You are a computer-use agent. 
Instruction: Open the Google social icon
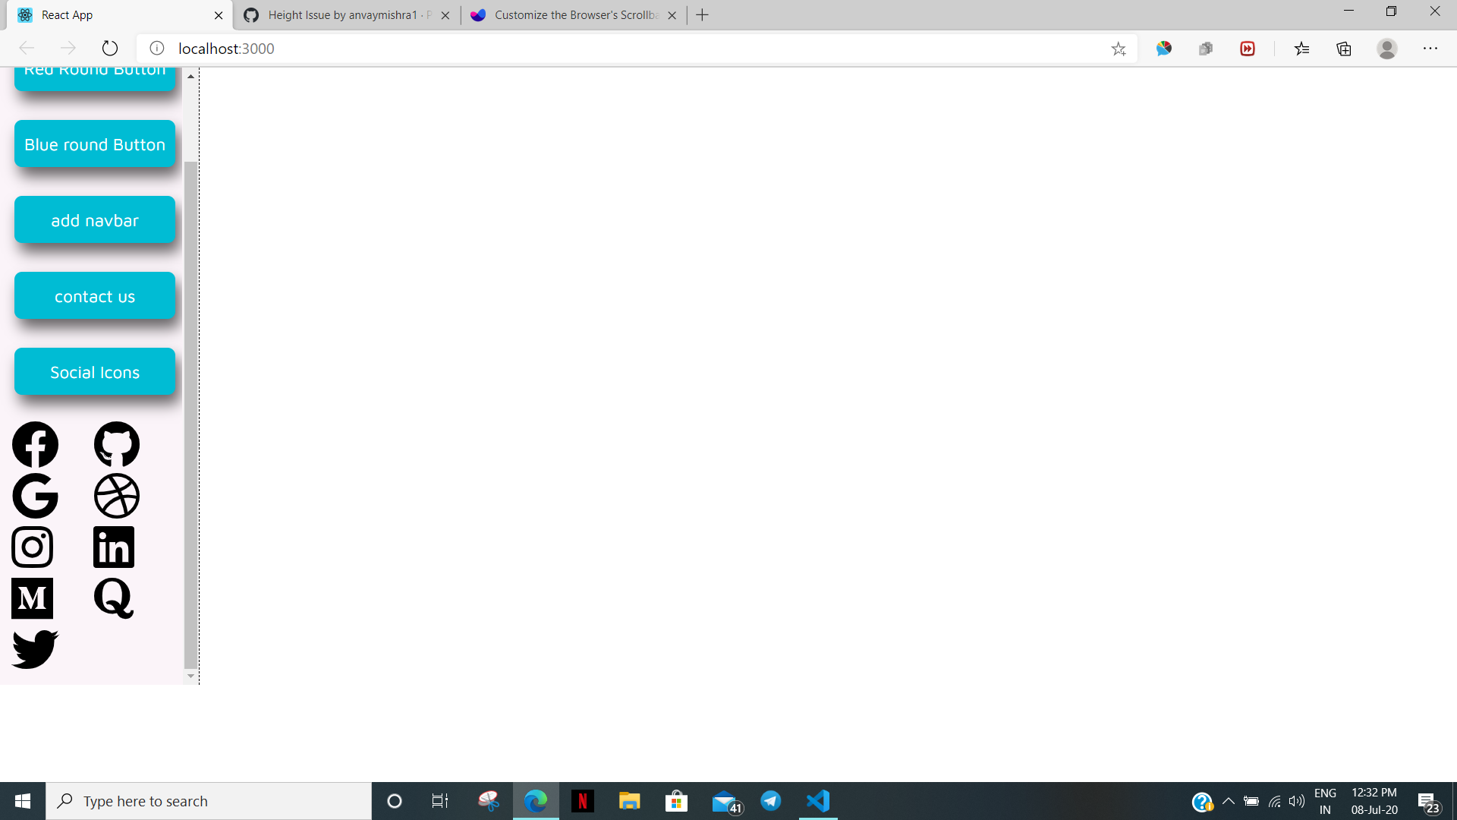point(35,496)
